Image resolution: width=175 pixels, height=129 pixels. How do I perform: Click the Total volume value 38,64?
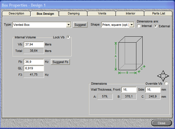pos(34,51)
